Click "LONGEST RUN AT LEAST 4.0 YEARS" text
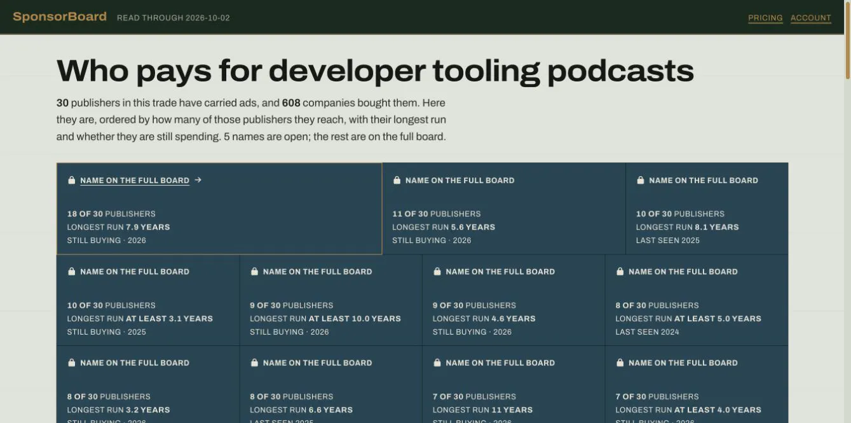 point(688,410)
